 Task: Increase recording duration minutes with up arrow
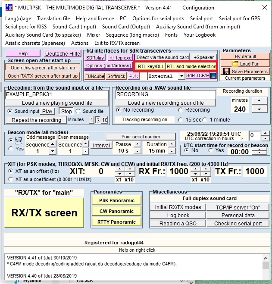pyautogui.click(x=259, y=100)
